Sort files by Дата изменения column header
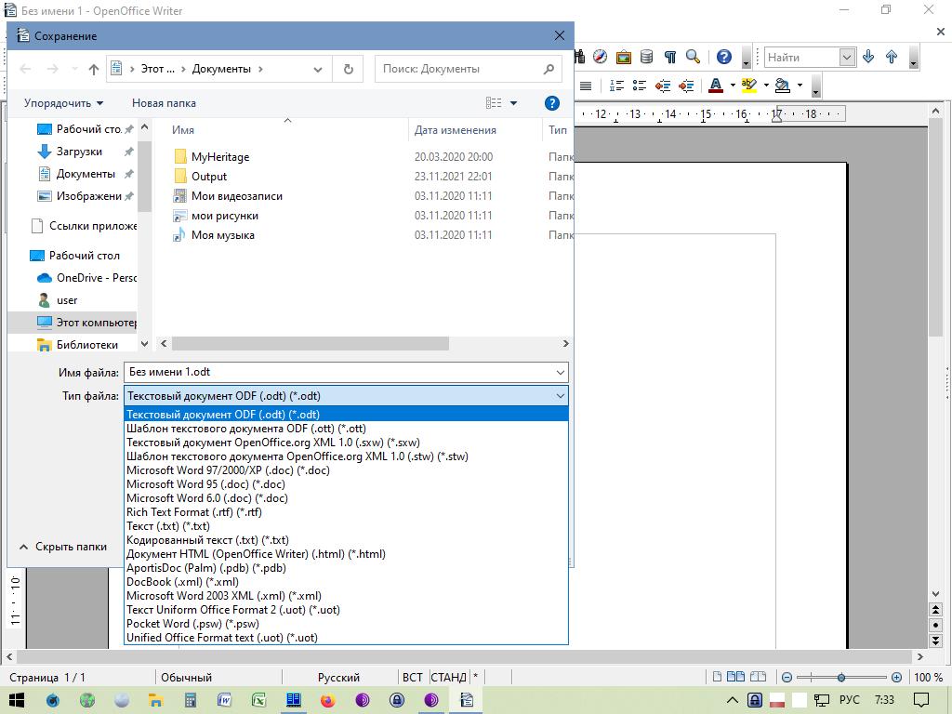 [456, 130]
